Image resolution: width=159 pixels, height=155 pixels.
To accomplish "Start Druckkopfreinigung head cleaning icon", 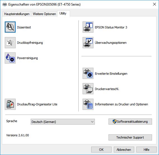I will (10, 43).
